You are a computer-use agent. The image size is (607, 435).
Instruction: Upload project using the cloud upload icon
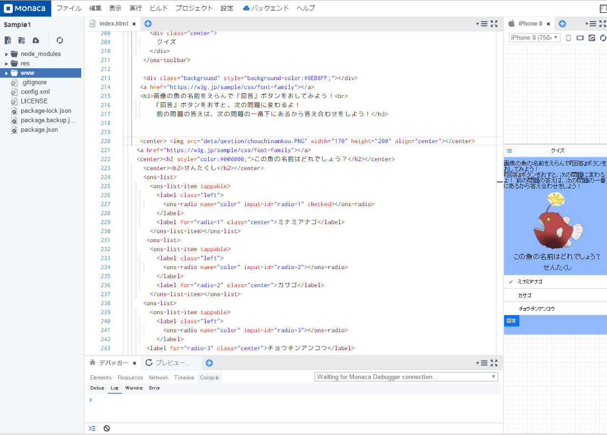(36, 40)
